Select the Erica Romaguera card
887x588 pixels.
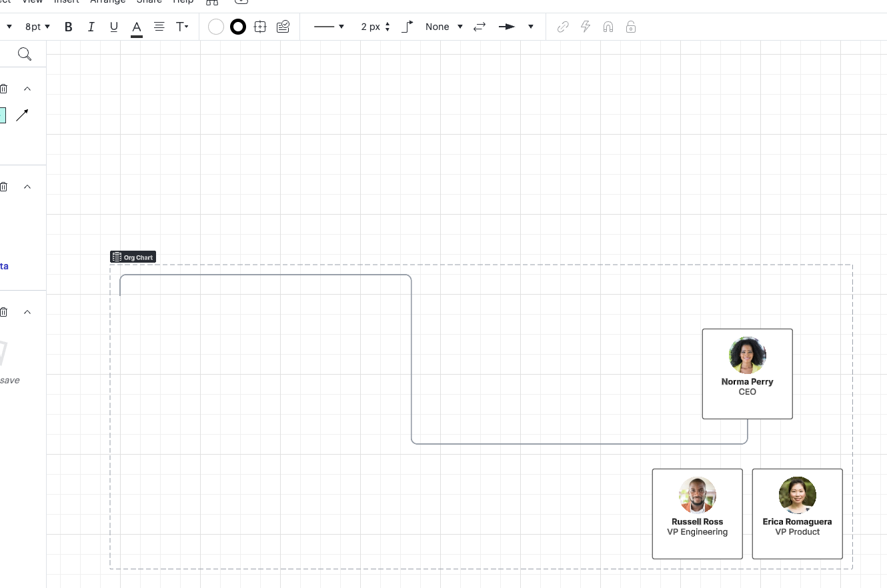tap(797, 513)
